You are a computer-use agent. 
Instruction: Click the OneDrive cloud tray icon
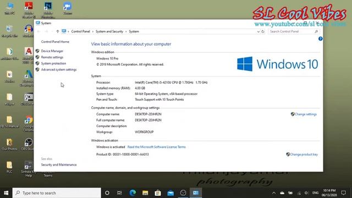click(282, 193)
